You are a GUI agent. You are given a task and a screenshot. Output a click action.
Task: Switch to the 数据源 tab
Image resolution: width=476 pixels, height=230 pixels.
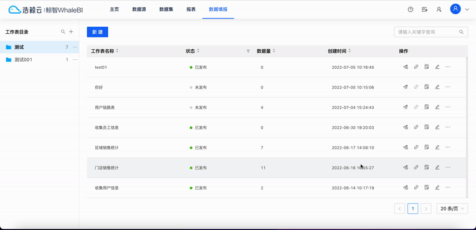(x=139, y=9)
